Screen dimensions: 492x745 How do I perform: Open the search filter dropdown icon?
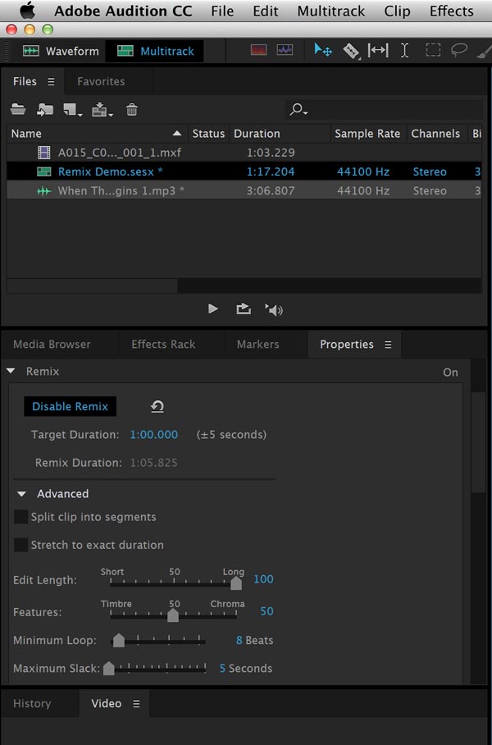pyautogui.click(x=298, y=110)
